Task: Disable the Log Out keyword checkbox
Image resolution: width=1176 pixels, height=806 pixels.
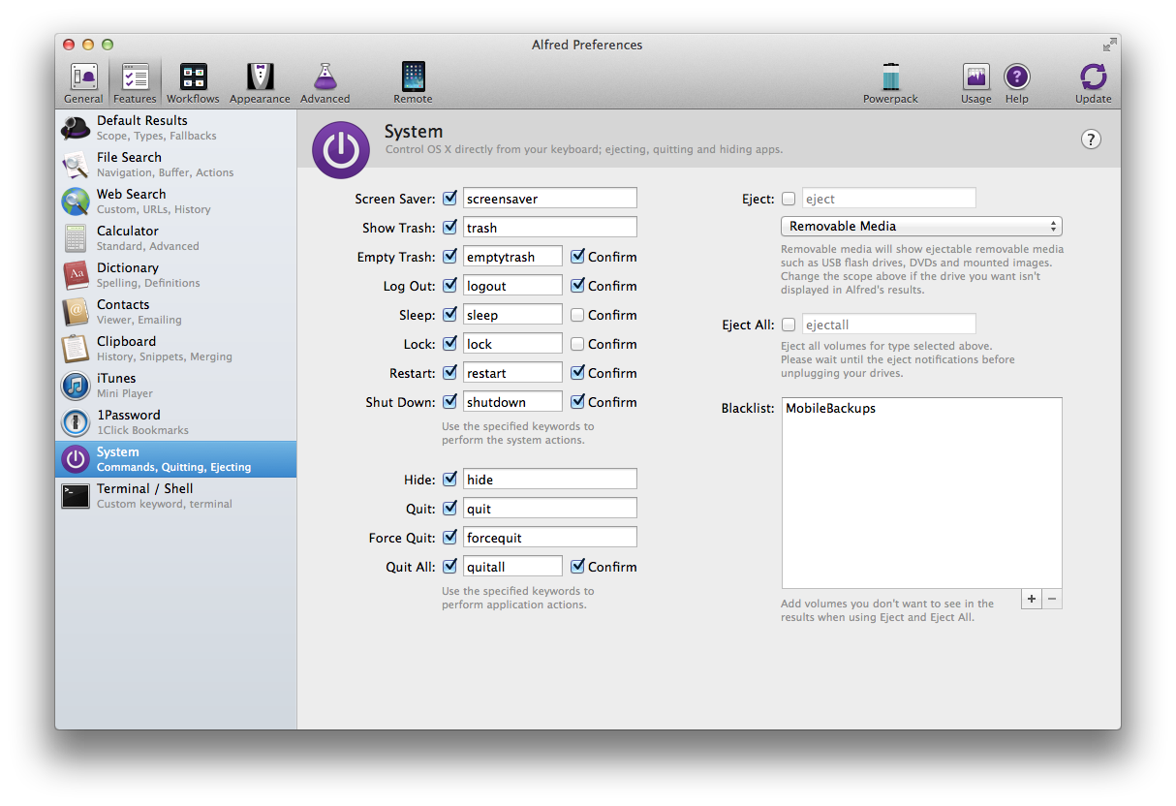Action: [449, 286]
